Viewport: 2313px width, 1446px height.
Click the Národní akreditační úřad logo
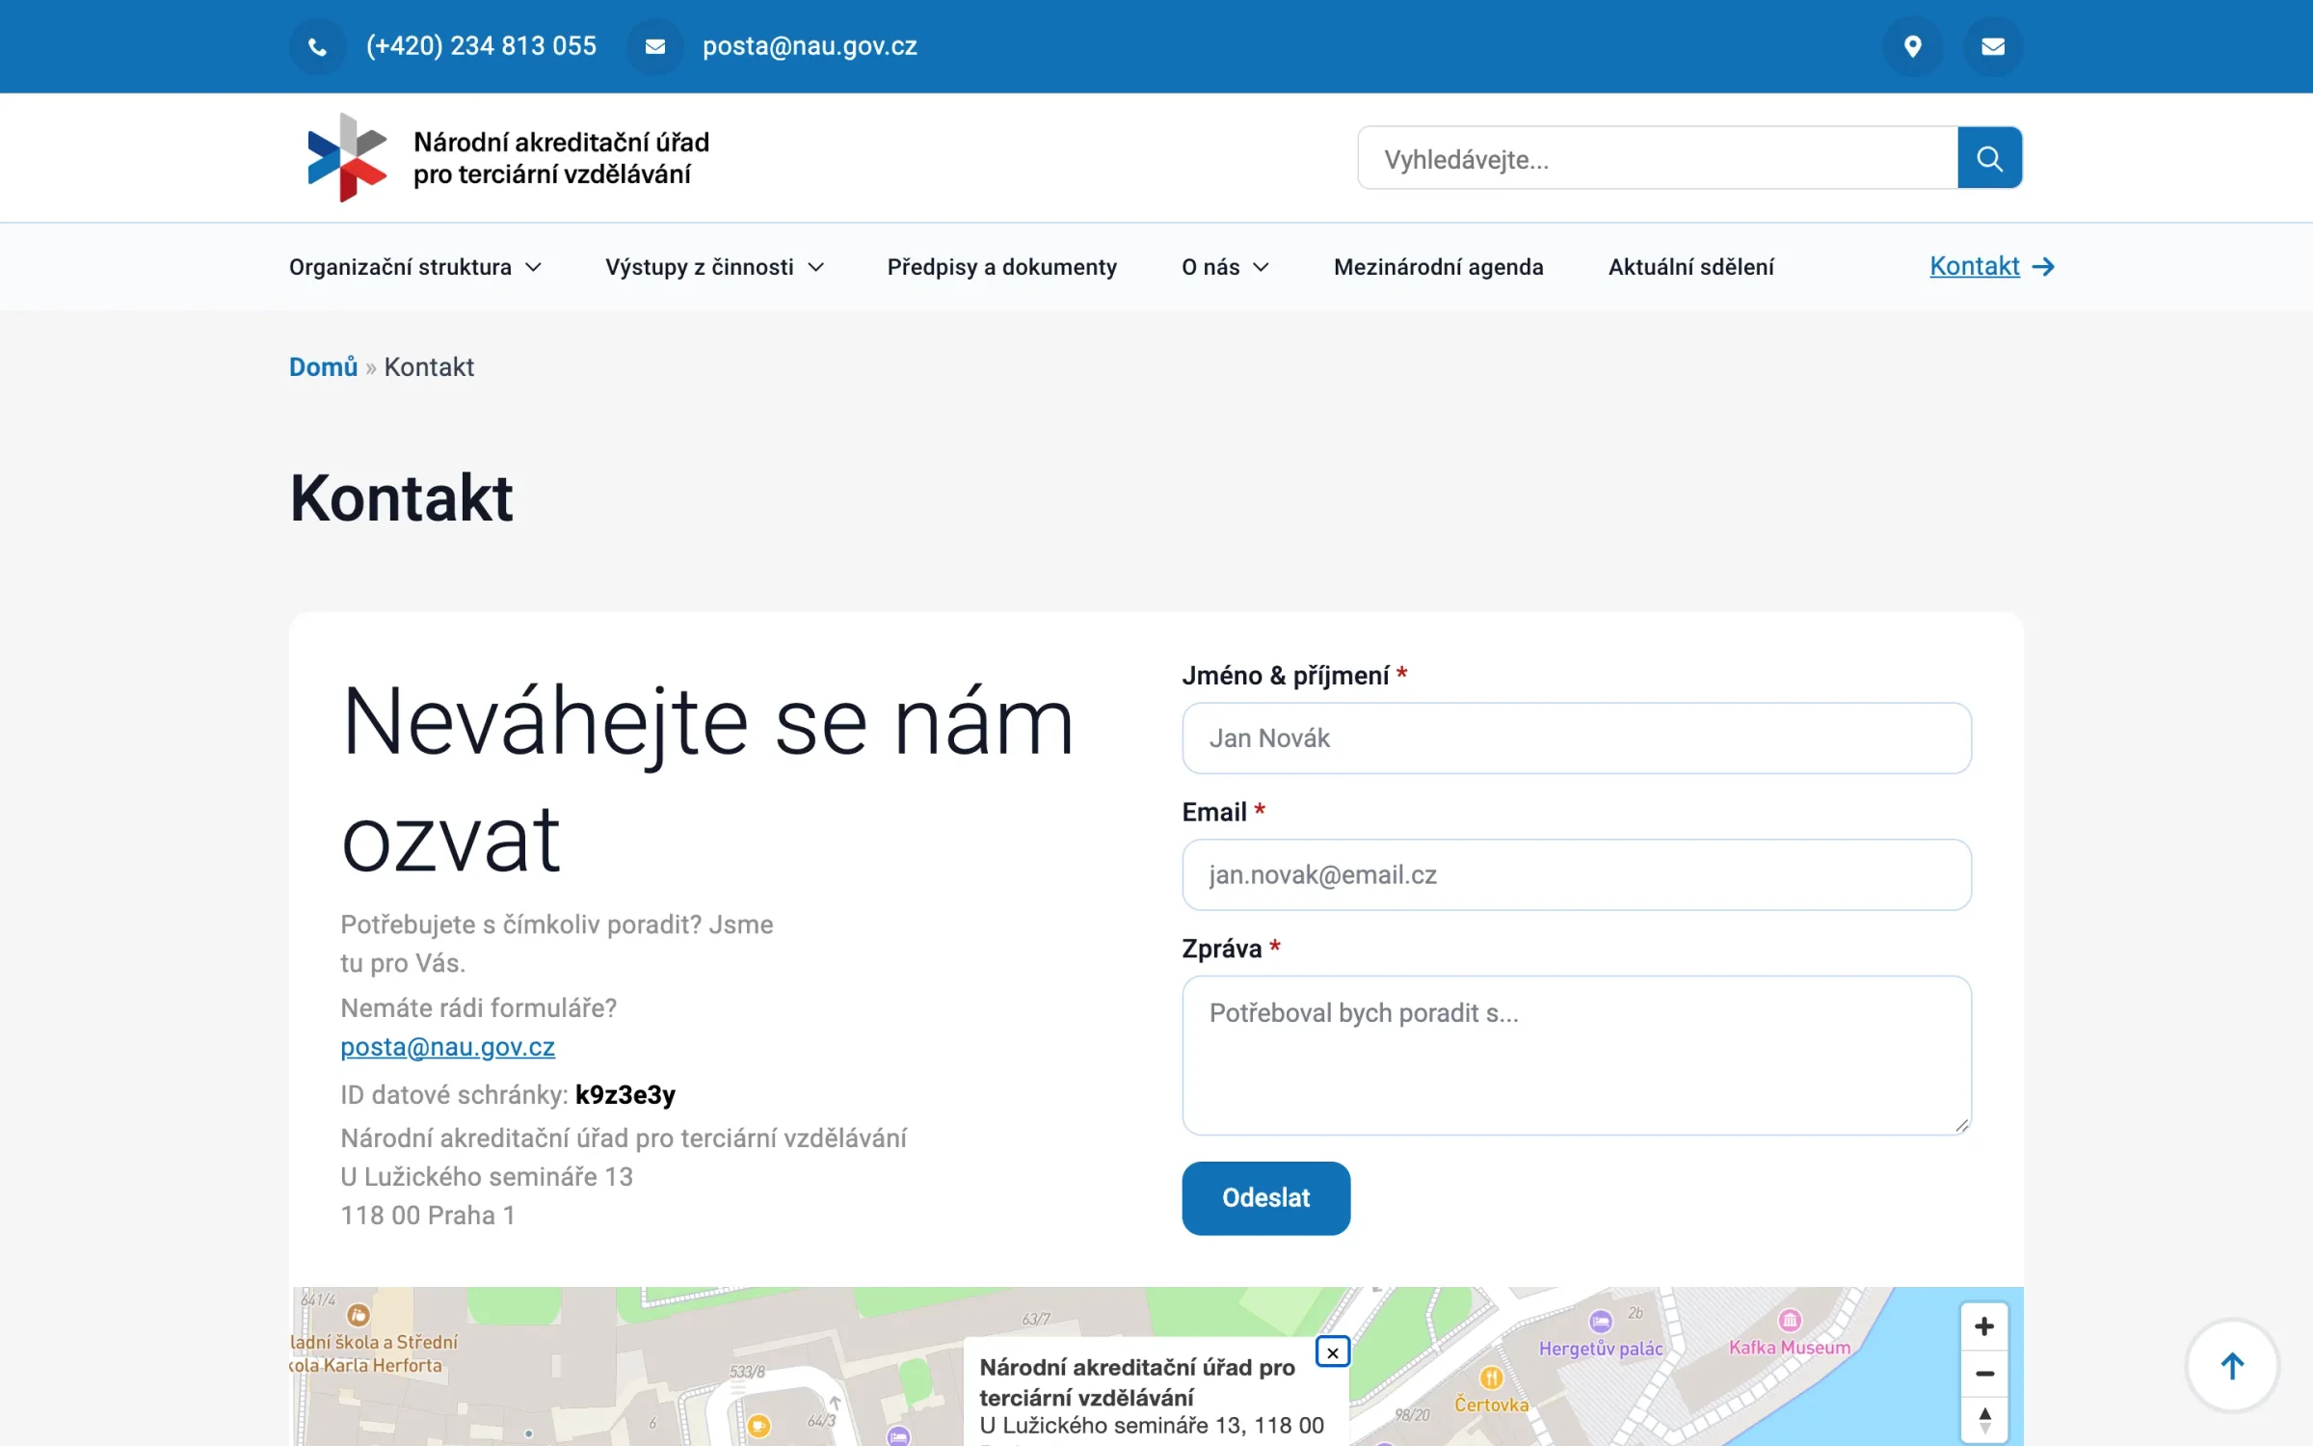click(x=508, y=158)
